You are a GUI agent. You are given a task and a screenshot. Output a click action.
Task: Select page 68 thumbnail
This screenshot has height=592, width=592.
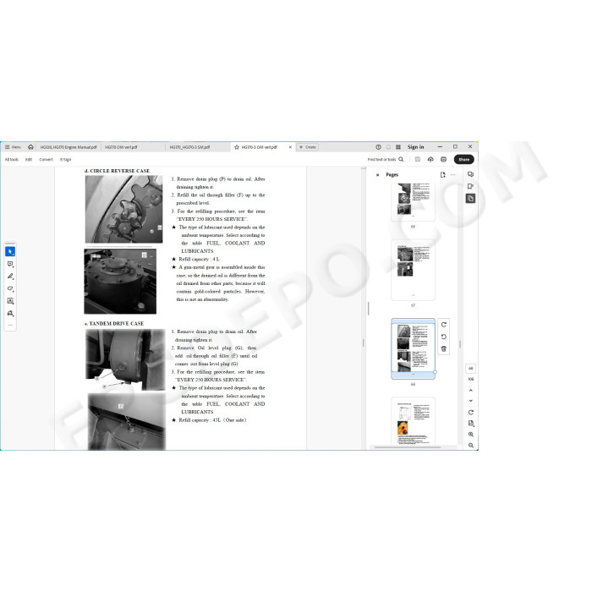pyautogui.click(x=413, y=348)
